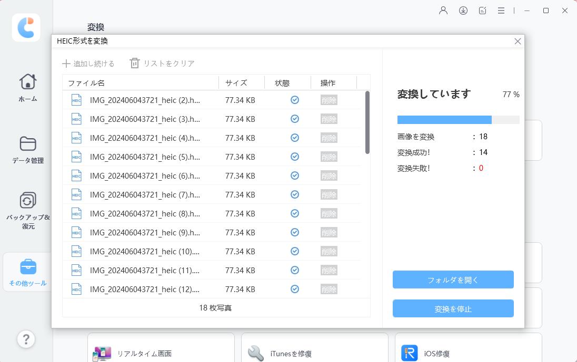Viewport: 577px width, 362px height.
Task: Close the HEIC形式を変換 dialog
Action: [x=517, y=41]
